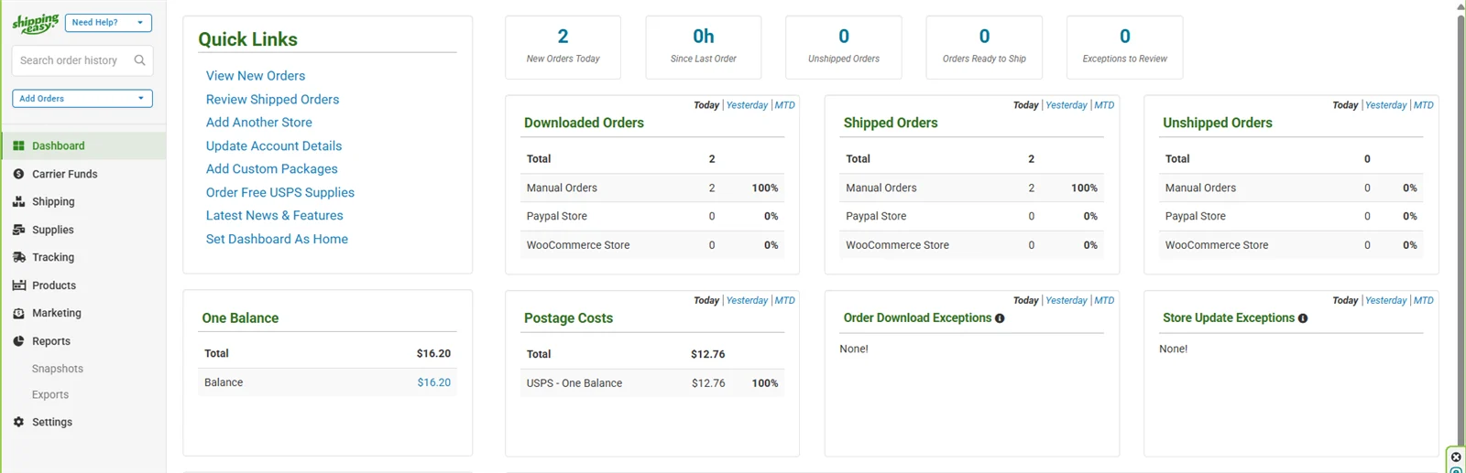
Task: Click info icon beside Store Update Exceptions
Action: [x=1303, y=318]
